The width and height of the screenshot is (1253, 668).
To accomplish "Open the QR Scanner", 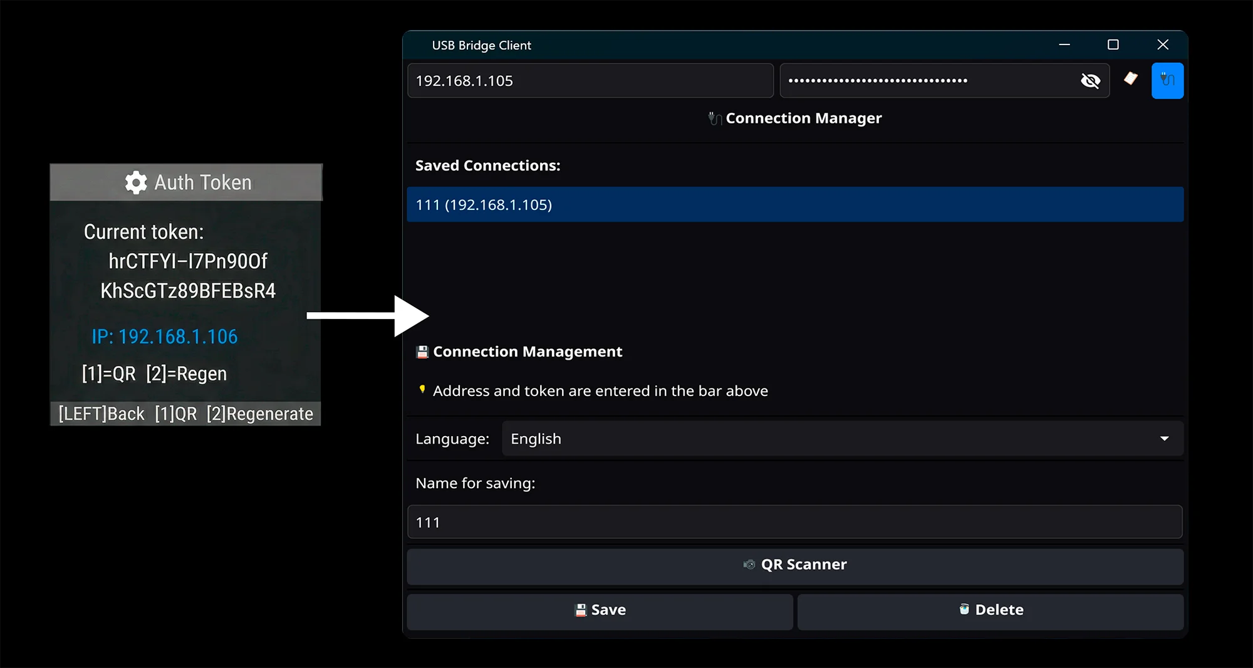I will click(794, 565).
